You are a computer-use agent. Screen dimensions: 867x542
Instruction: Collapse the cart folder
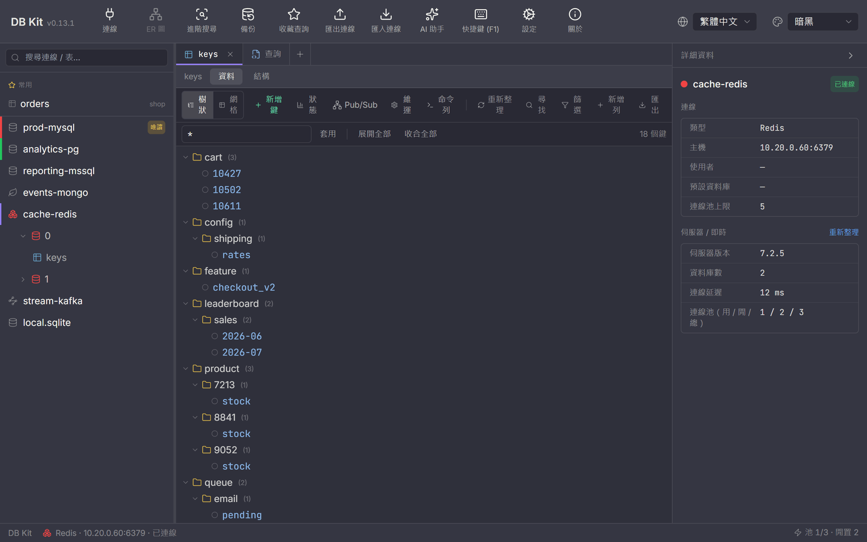point(186,157)
